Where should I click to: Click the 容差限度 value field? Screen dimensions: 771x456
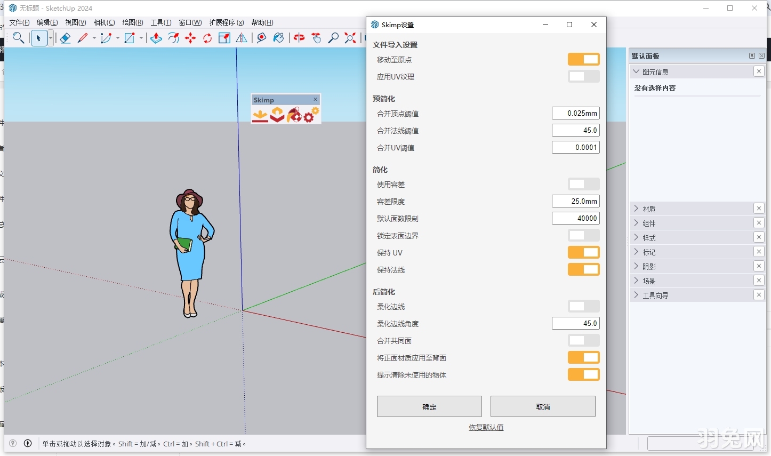tap(575, 201)
